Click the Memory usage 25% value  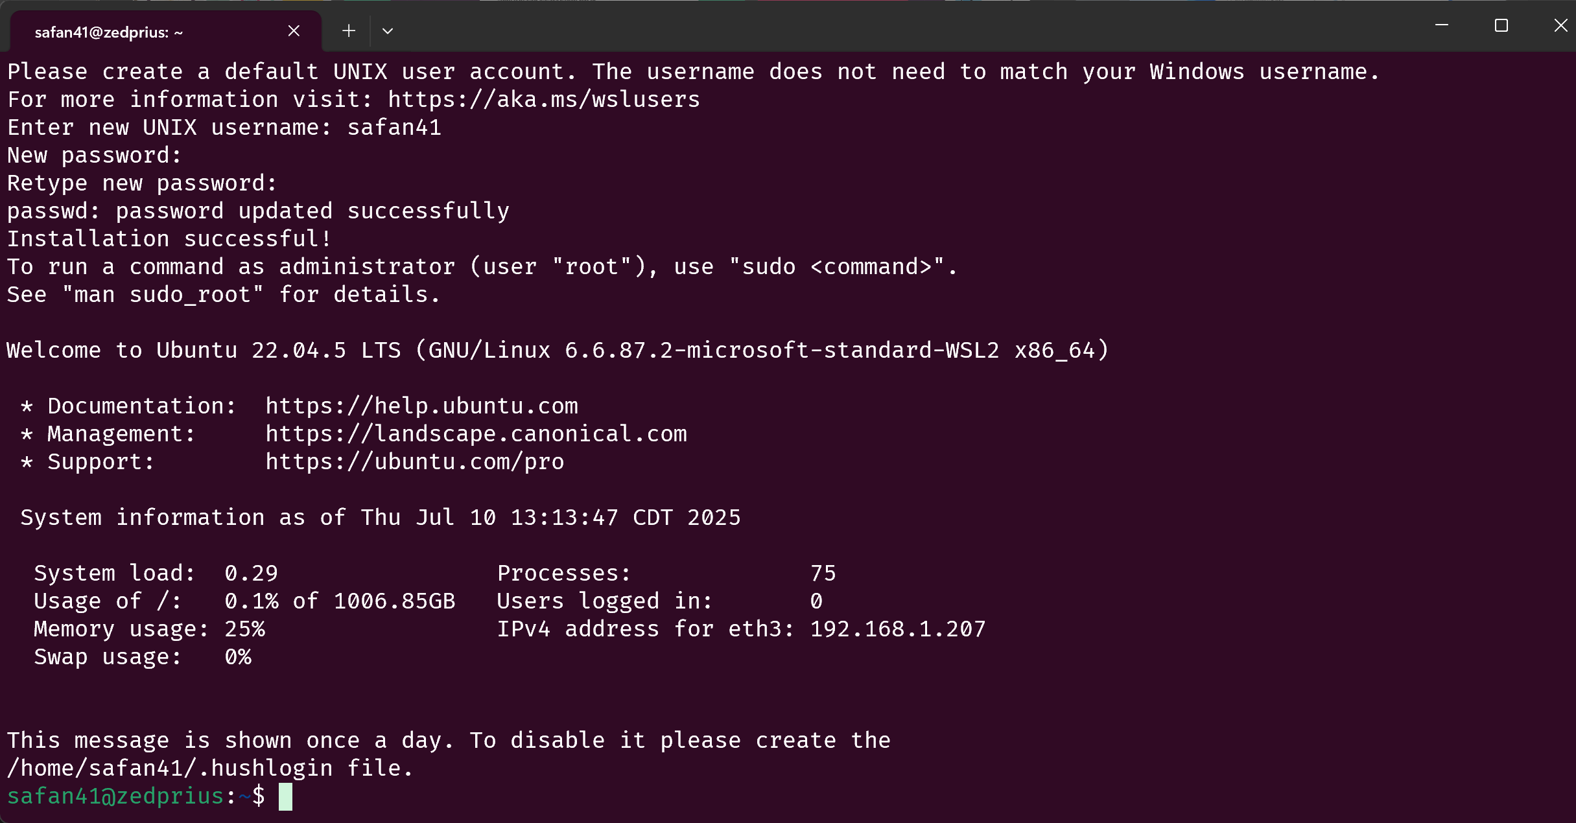pyautogui.click(x=244, y=629)
